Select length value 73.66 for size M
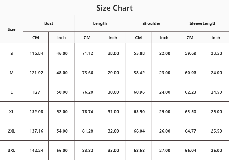Viewport: 229px width, 160px height. pyautogui.click(x=88, y=73)
